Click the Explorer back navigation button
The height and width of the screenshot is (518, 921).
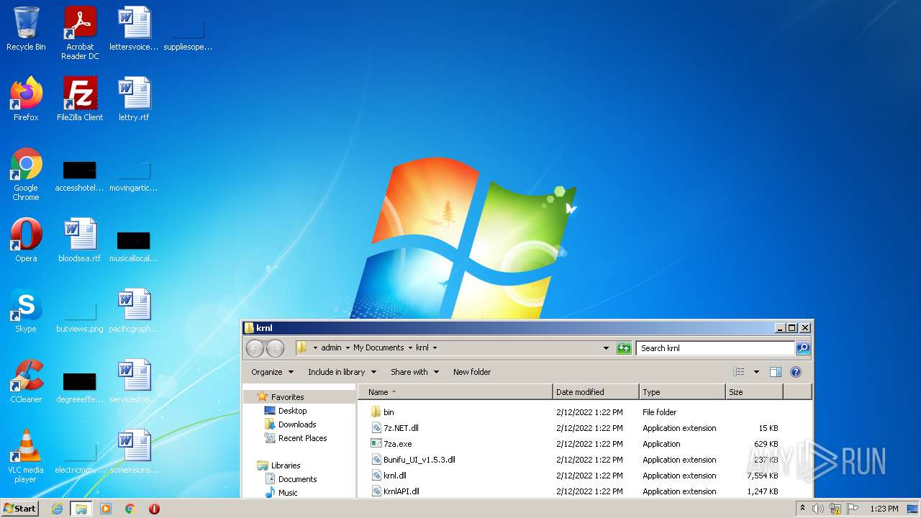[255, 348]
